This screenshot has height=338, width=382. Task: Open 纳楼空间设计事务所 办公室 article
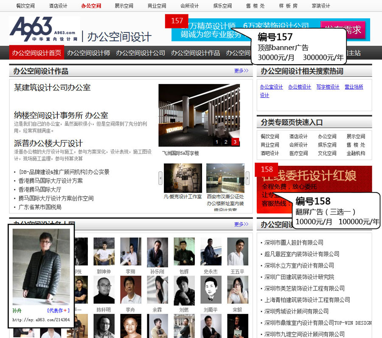61,115
